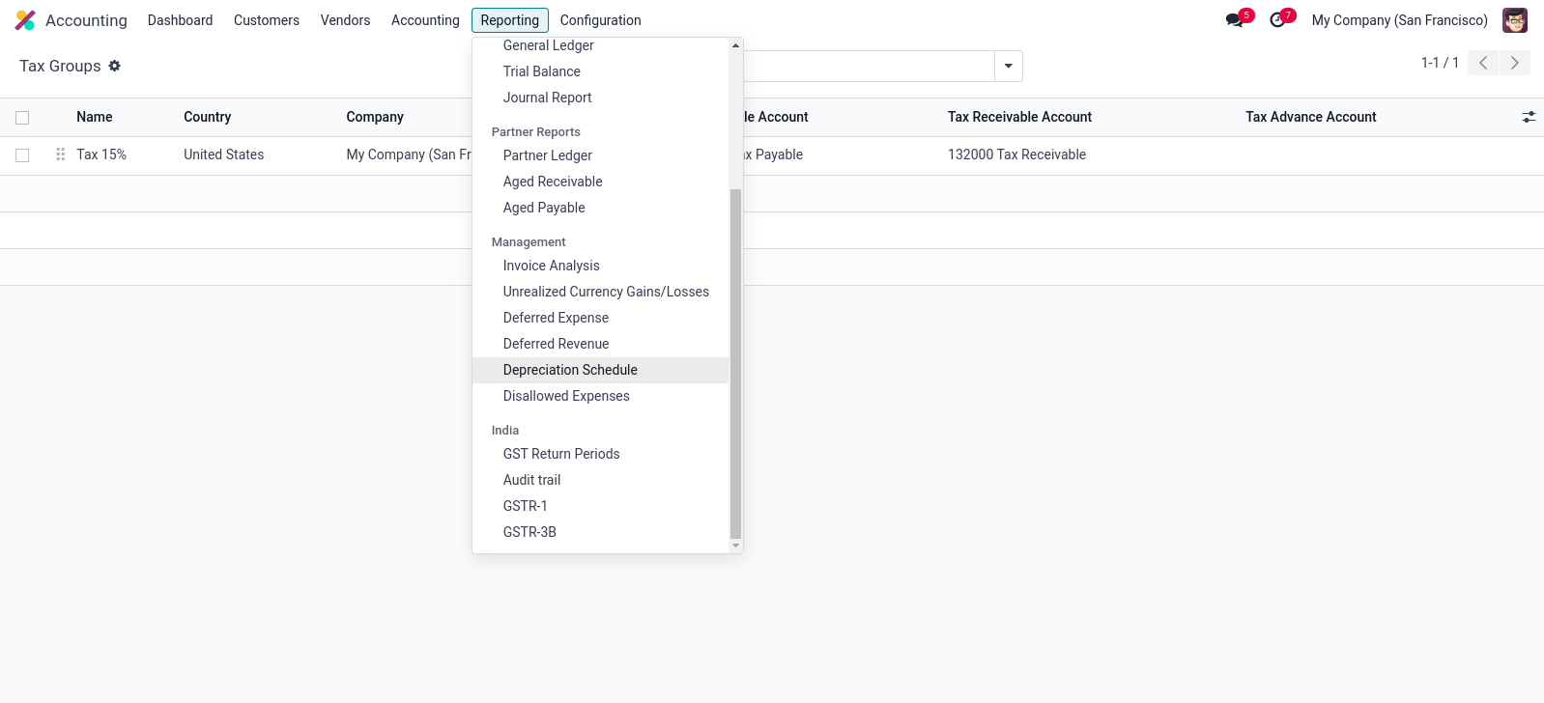Open the column adjust settings icon

coord(1528,117)
